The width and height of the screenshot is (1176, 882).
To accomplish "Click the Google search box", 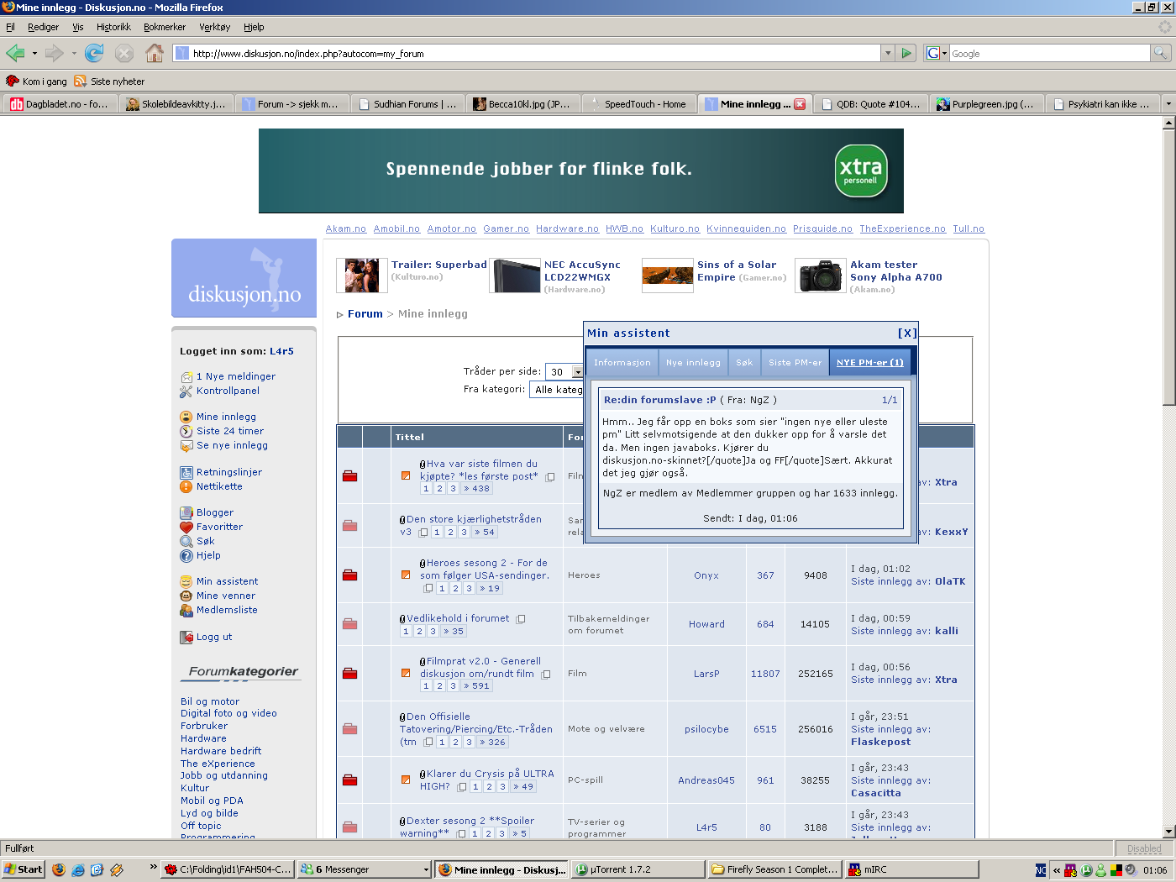I will [x=1050, y=54].
